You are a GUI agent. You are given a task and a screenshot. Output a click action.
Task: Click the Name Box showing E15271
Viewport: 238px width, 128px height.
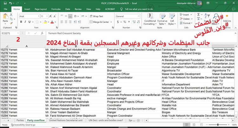pyautogui.click(x=10, y=33)
